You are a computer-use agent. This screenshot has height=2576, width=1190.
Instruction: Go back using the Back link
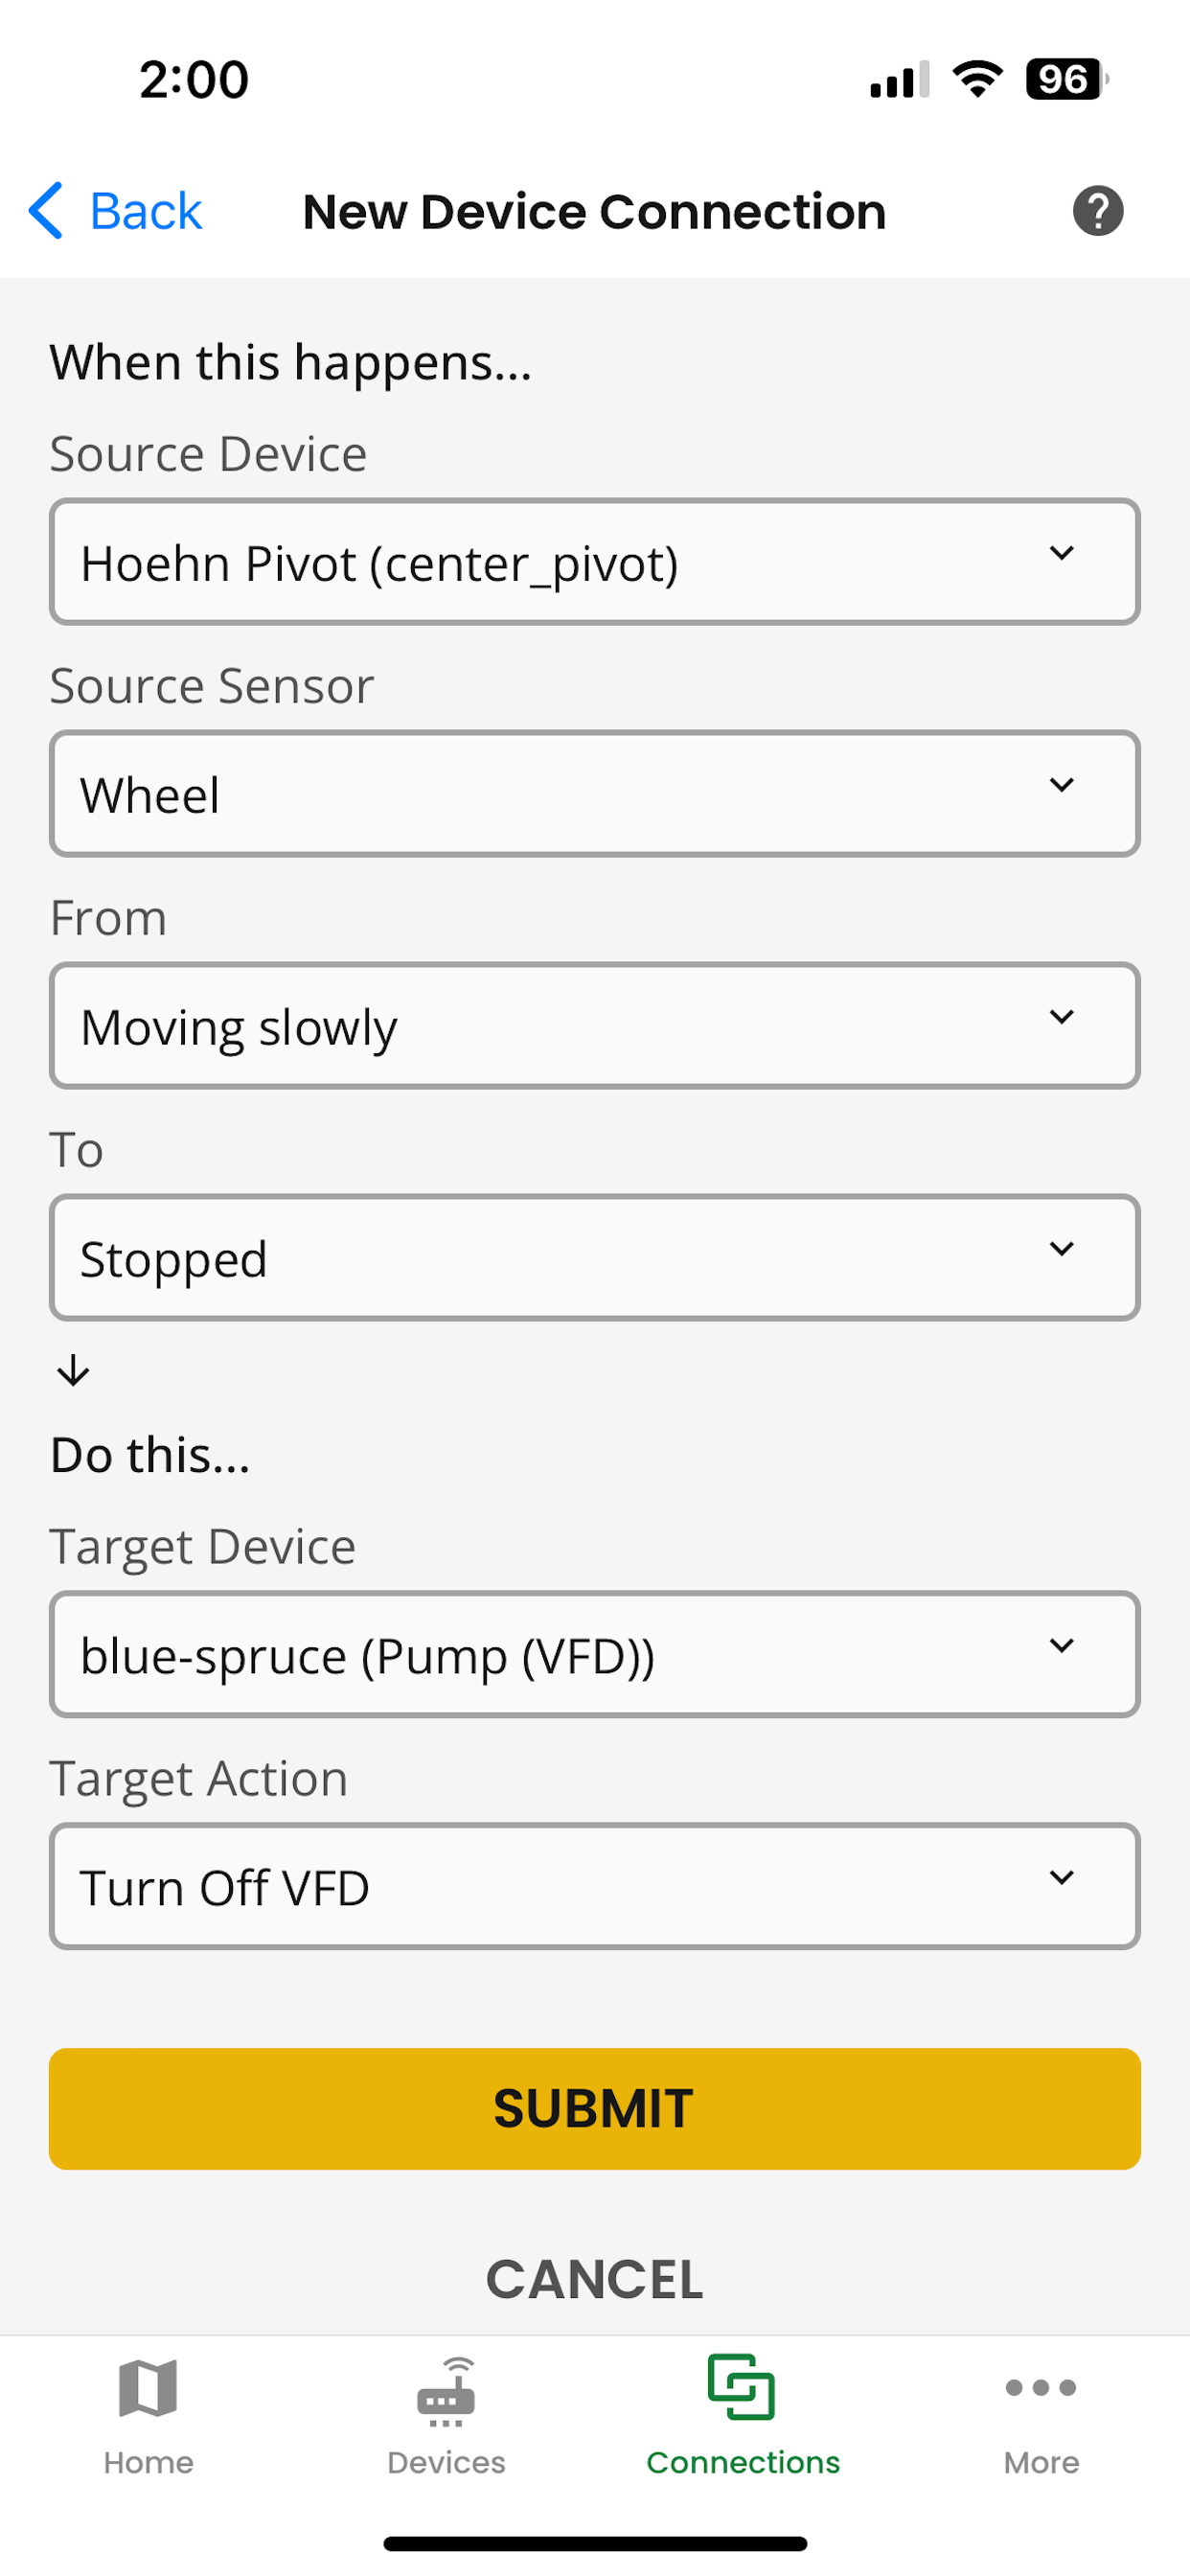[x=146, y=211]
